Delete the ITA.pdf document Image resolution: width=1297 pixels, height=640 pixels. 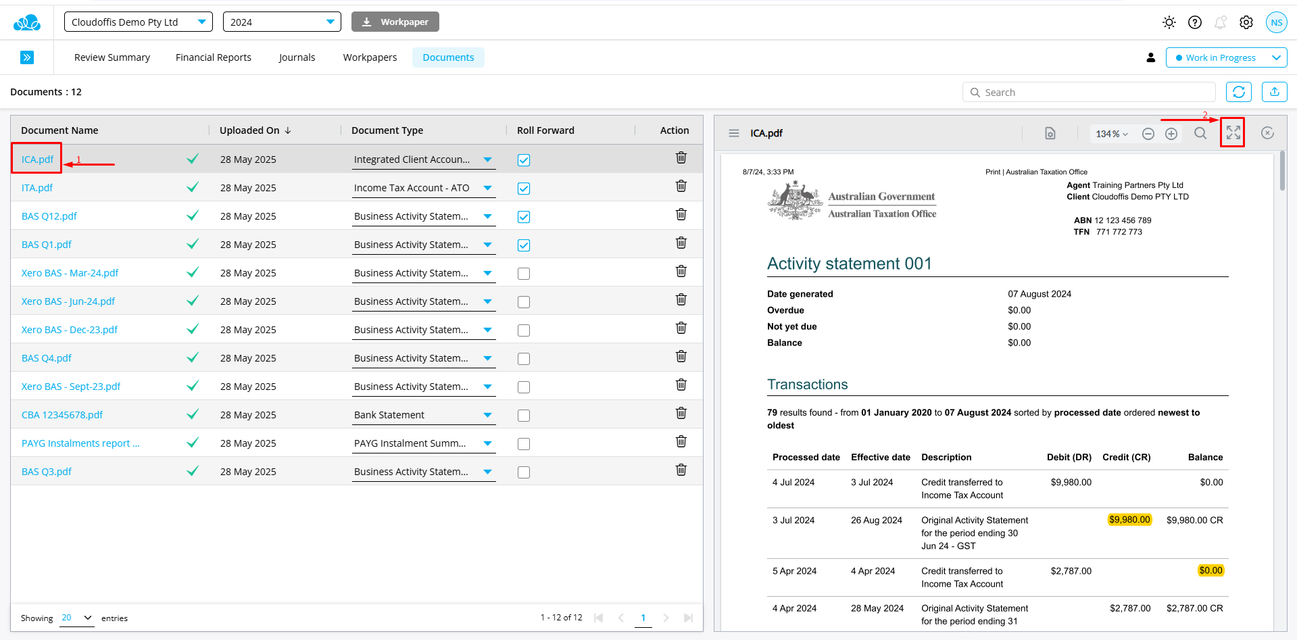pos(681,186)
